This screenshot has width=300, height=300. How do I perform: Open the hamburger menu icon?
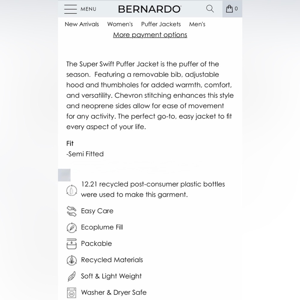coord(70,9)
